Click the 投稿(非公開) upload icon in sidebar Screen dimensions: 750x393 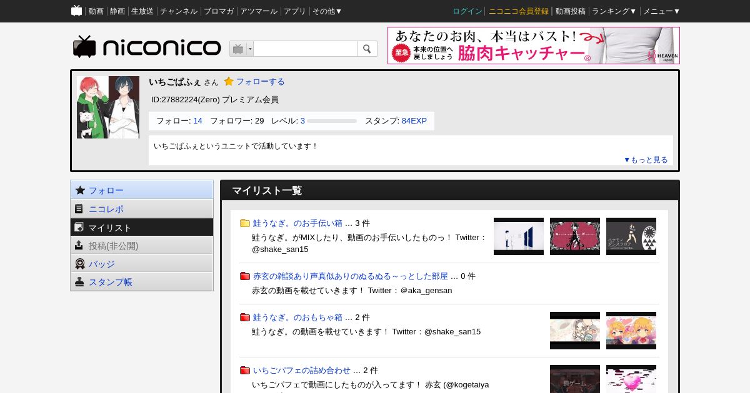[x=79, y=246]
